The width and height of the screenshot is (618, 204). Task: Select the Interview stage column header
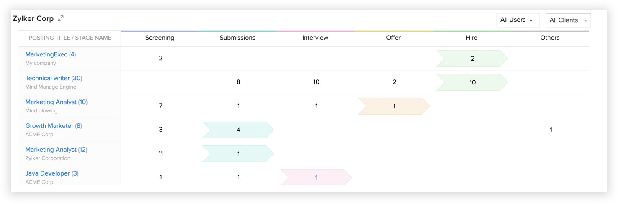315,38
